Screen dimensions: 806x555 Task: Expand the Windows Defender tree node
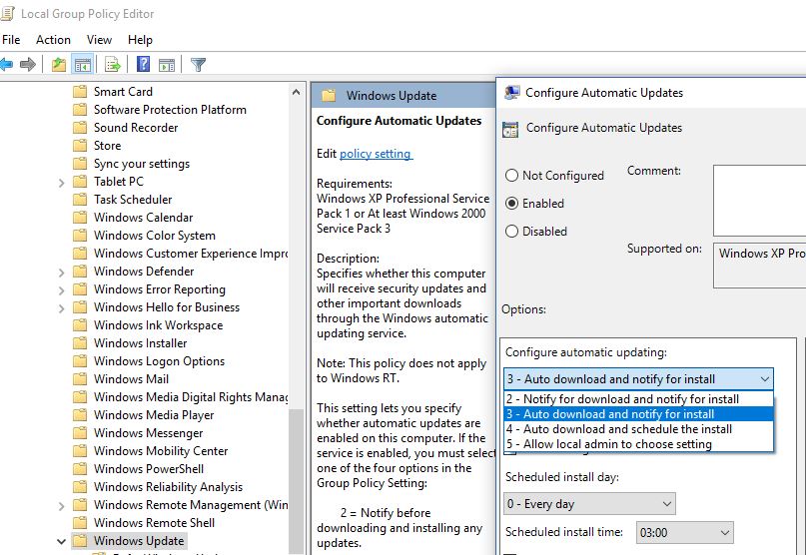(x=61, y=273)
